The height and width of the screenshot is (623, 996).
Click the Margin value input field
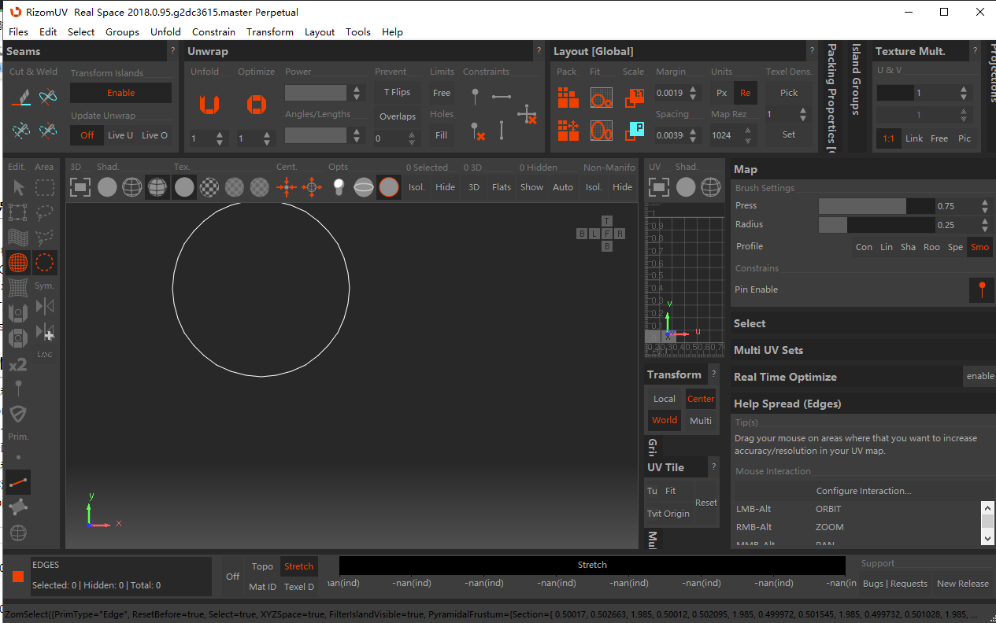pos(668,93)
